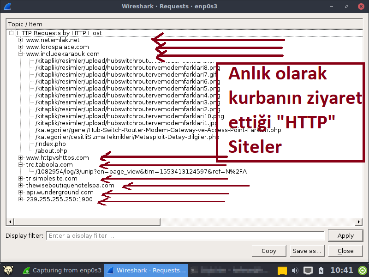
Task: Collapse the trc.taboola.com host node
Action: (20, 165)
